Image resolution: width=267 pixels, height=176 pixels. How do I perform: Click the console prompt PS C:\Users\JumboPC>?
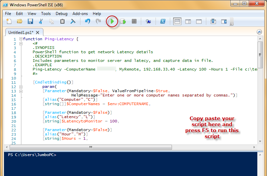(x=32, y=155)
